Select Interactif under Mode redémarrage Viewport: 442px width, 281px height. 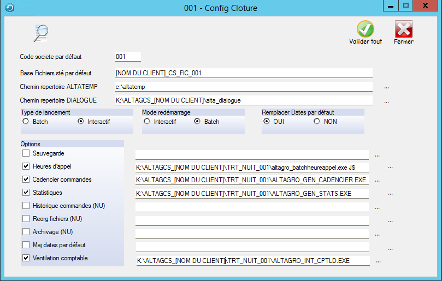pos(146,122)
